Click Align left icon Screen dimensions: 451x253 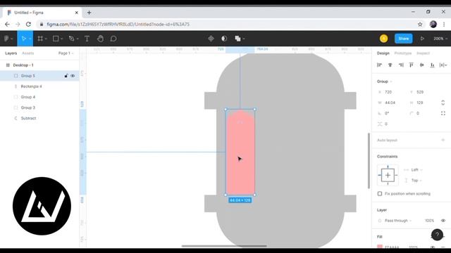coord(379,65)
